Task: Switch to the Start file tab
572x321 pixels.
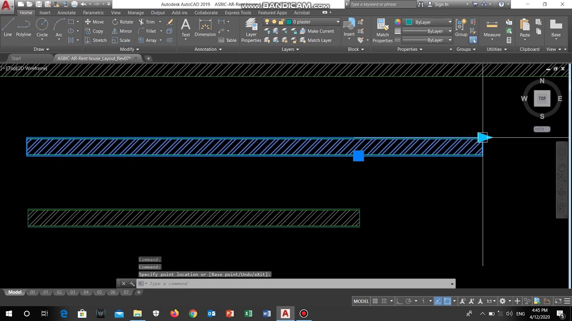Action: tap(16, 58)
